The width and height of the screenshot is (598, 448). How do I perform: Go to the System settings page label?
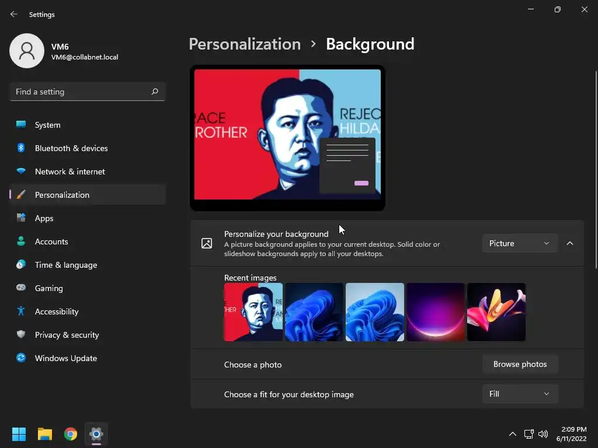tap(48, 125)
